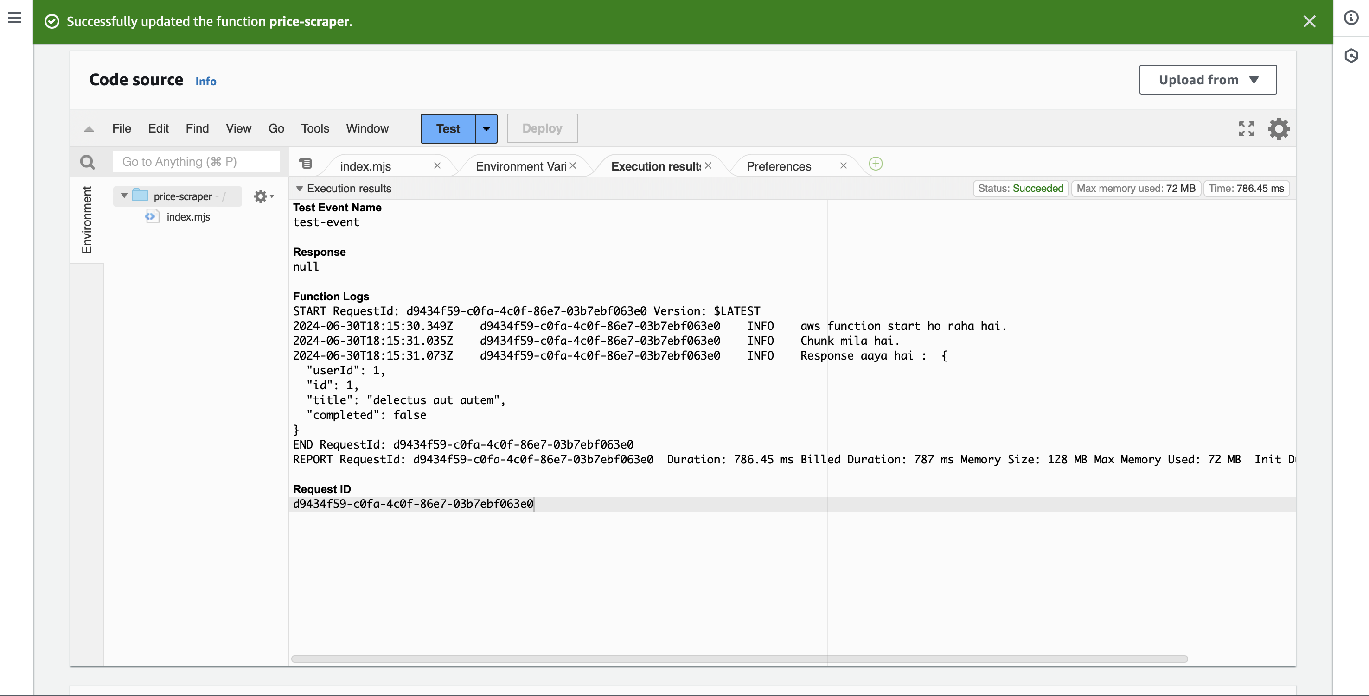1369x696 pixels.
Task: Switch to the Preferences tab
Action: pos(779,166)
